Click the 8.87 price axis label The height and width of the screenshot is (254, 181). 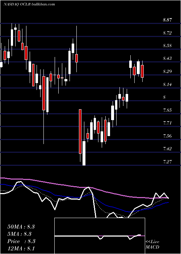tap(167, 20)
